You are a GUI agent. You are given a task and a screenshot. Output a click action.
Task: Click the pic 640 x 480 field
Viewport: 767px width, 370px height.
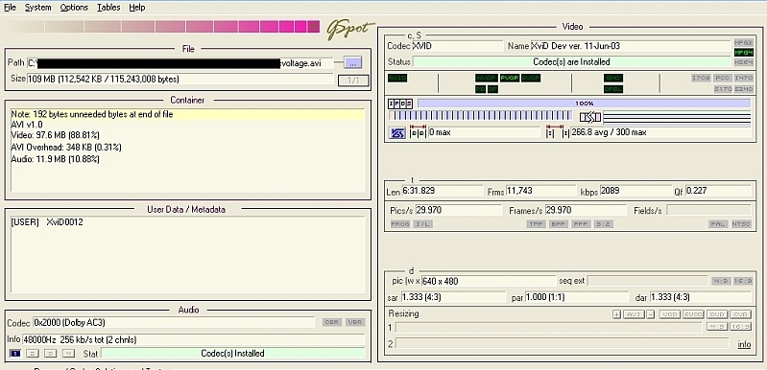(x=489, y=281)
